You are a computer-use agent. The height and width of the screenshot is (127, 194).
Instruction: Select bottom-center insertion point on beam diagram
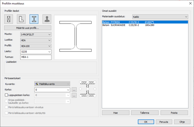[88, 96]
